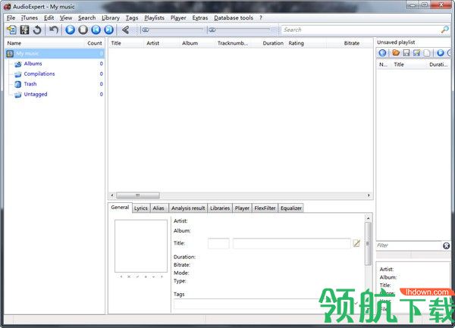Click the playback position slider handle
This screenshot has height=328, width=455.
(x=146, y=30)
